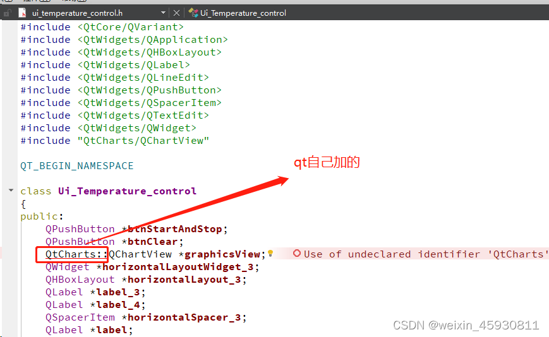Click the horizontalLayout_3 member name
This screenshot has height=337, width=549.
point(184,280)
